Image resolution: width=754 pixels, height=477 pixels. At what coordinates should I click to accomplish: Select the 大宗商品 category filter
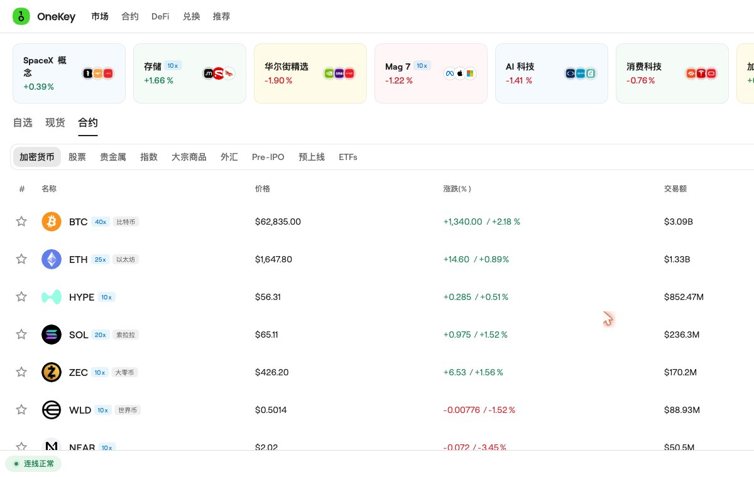[189, 157]
